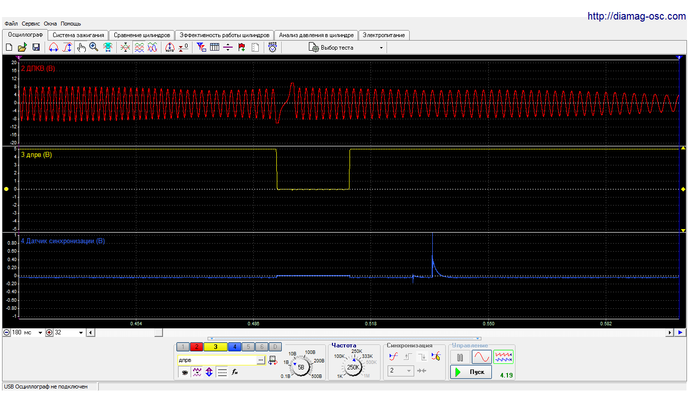Toggle channel 5 button
The height and width of the screenshot is (393, 693).
(248, 346)
